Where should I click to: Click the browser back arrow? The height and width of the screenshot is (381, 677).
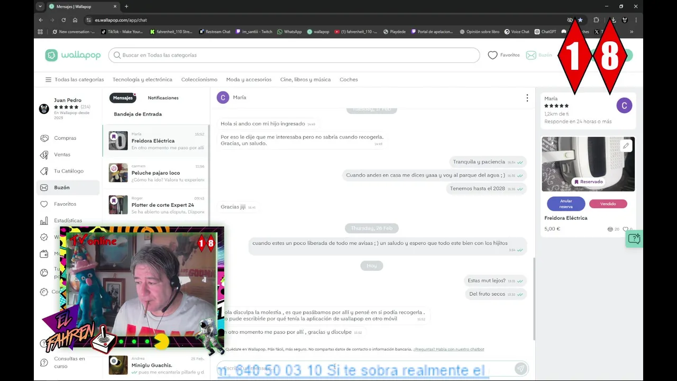point(41,20)
